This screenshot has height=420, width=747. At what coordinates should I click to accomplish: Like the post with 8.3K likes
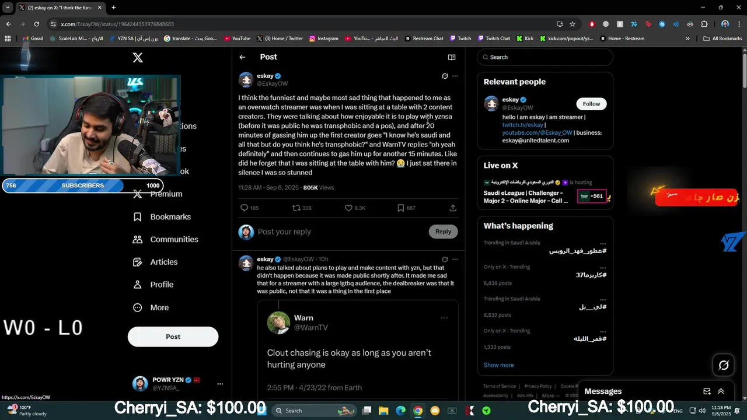click(x=348, y=208)
